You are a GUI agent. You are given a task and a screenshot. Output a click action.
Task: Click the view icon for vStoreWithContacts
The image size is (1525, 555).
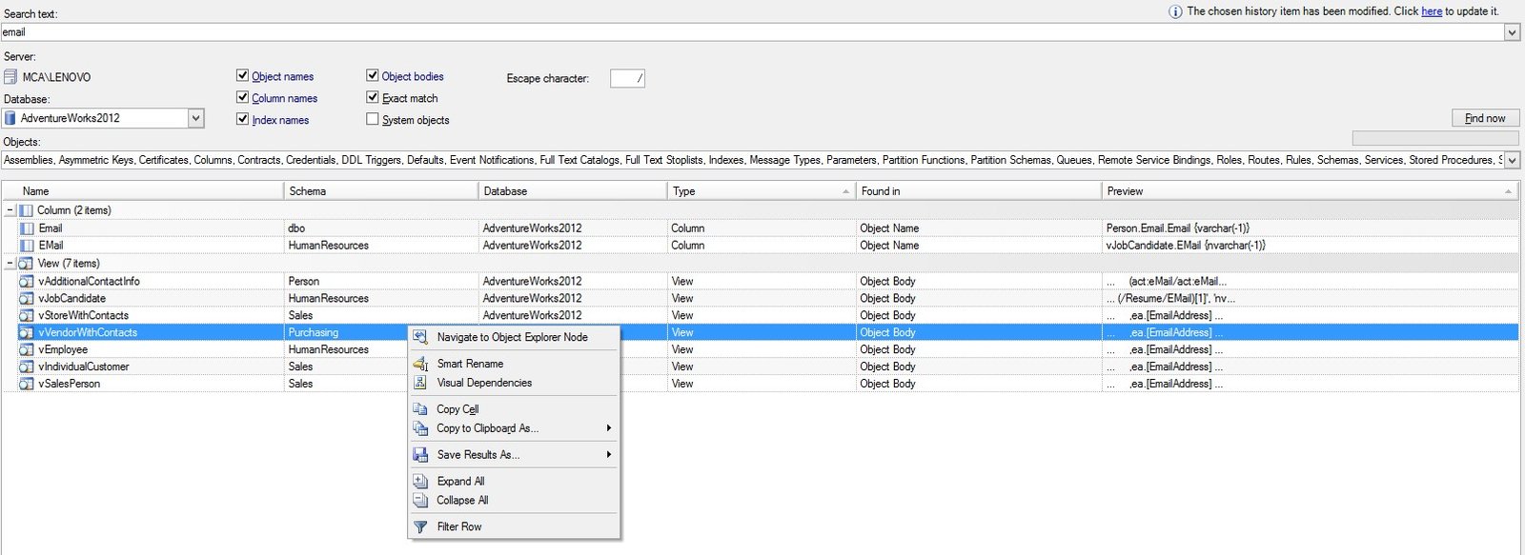pos(27,316)
